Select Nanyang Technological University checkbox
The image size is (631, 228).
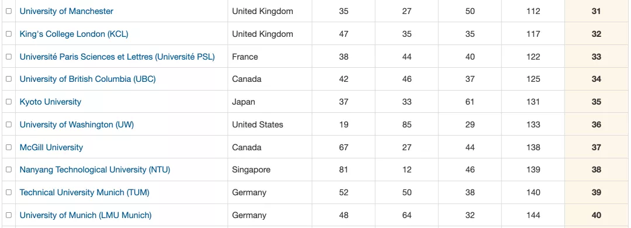8,170
